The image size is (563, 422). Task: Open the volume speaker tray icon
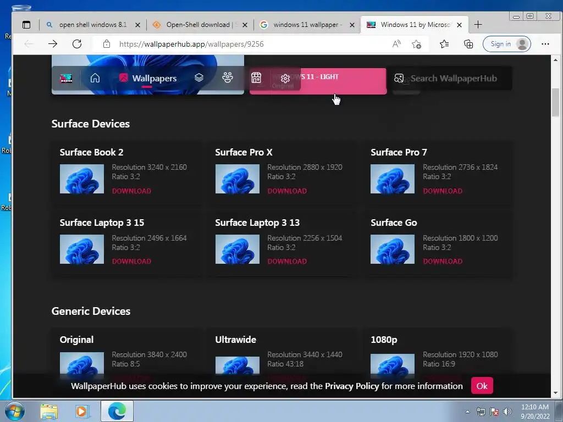pos(507,412)
